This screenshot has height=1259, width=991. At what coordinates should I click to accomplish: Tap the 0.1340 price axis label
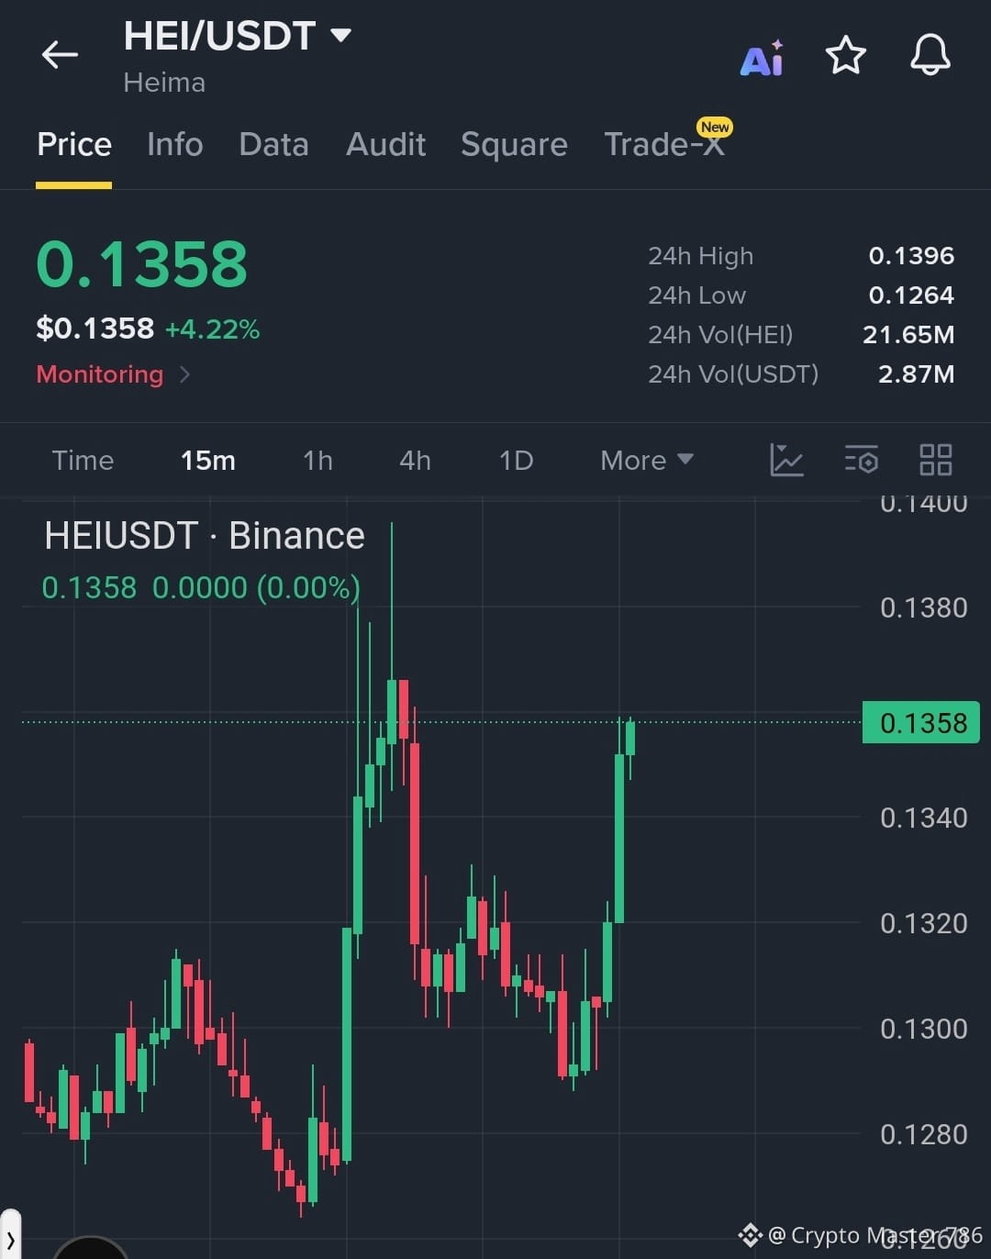tap(923, 818)
